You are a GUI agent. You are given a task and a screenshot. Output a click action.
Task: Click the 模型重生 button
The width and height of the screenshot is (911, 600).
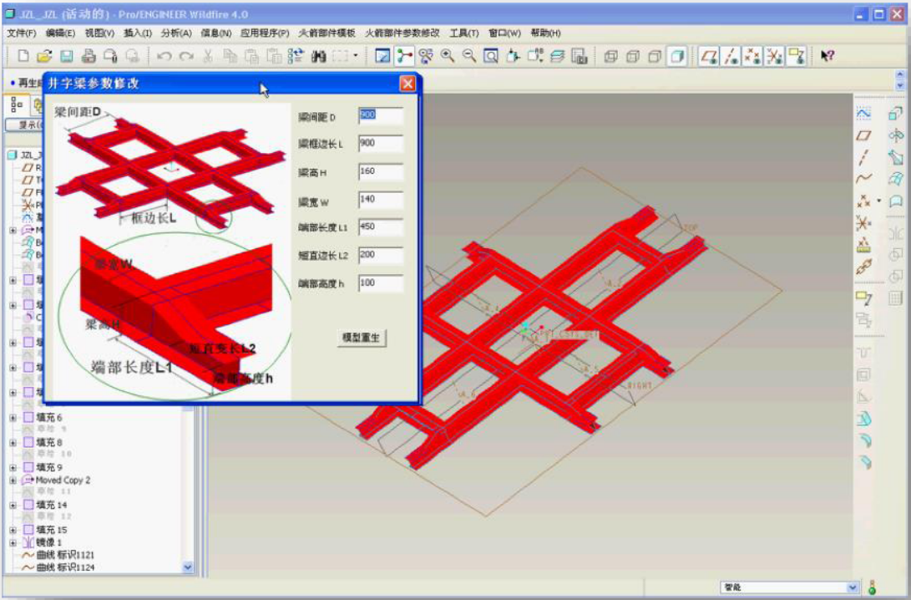coord(362,338)
